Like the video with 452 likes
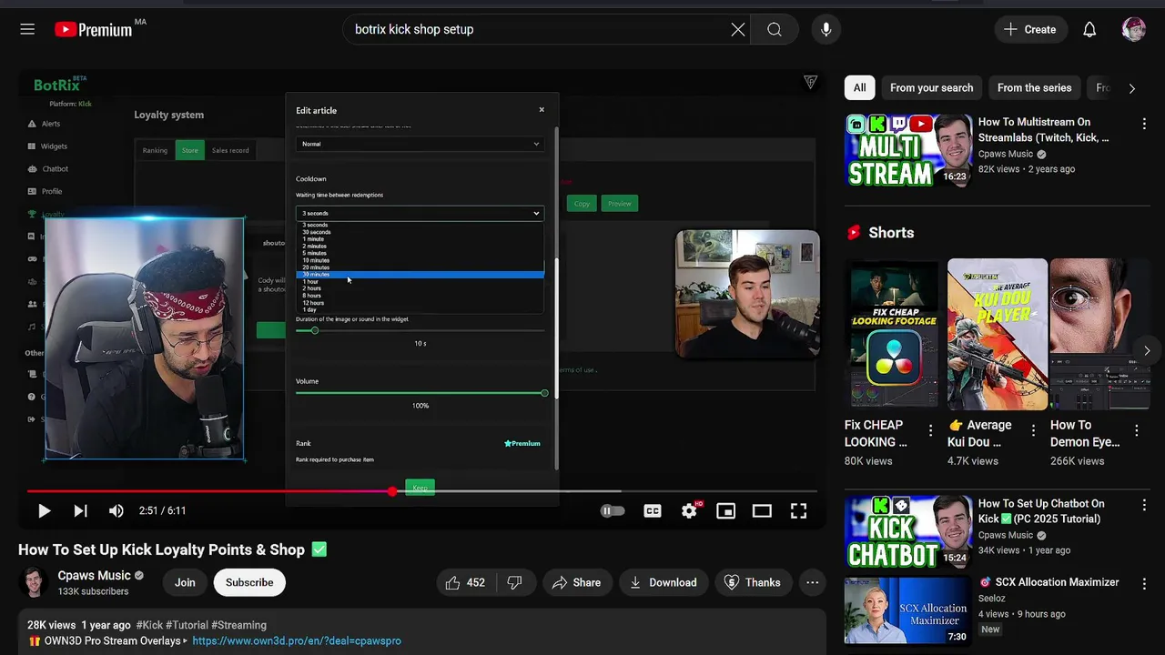The height and width of the screenshot is (655, 1165). 465,582
